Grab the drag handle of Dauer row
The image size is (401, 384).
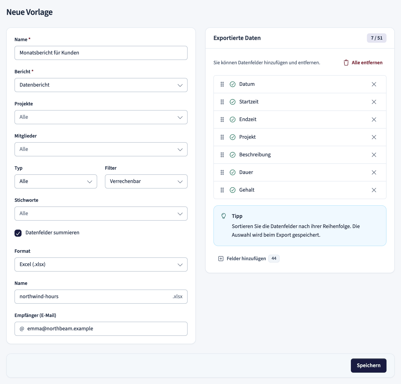tap(222, 172)
